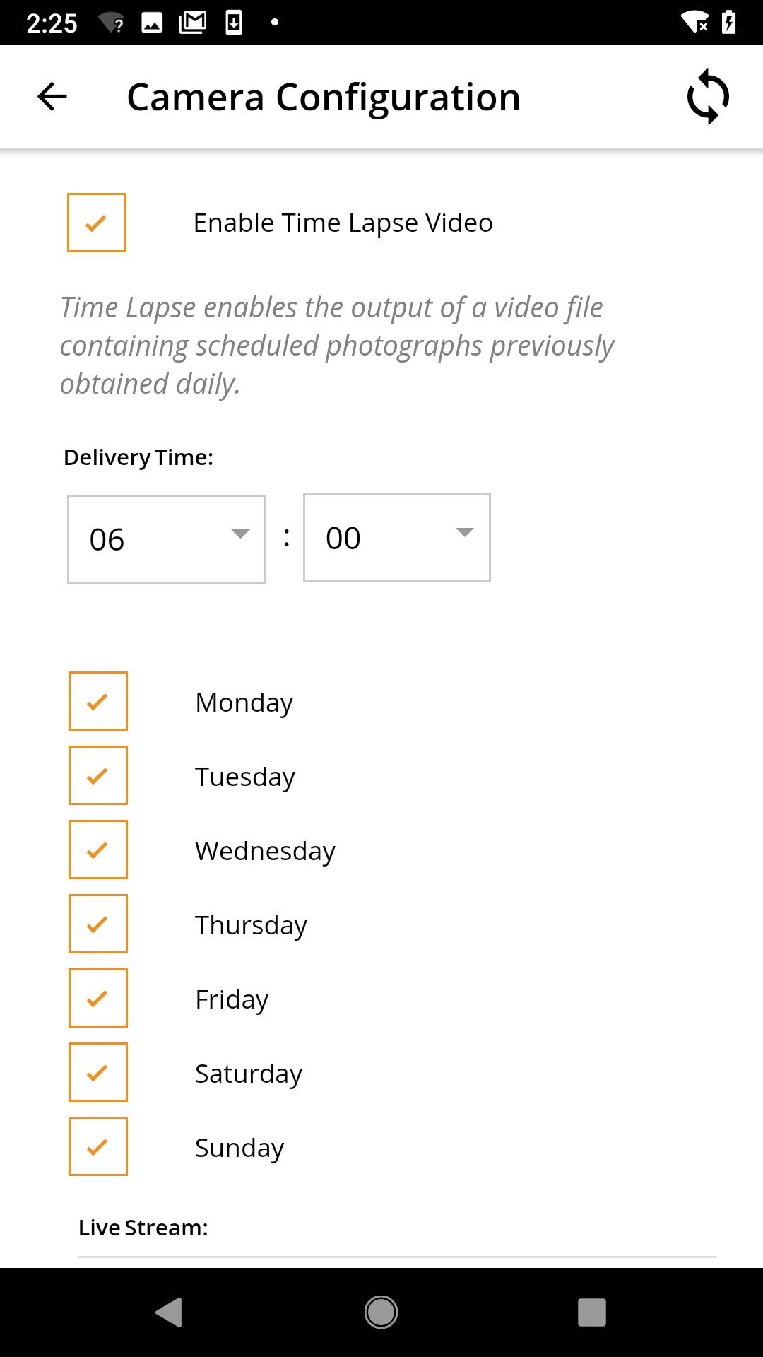Screen dimensions: 763x1357
Task: Toggle the Tuesday checkbox
Action: click(x=98, y=775)
